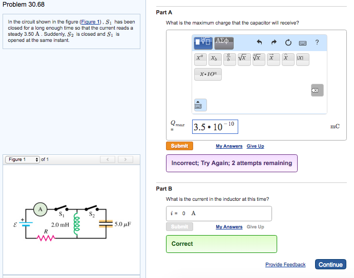Open keyboard shortcuts icon in toolbar

point(303,43)
